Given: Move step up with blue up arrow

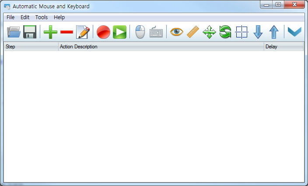Looking at the screenshot, I should (x=274, y=32).
